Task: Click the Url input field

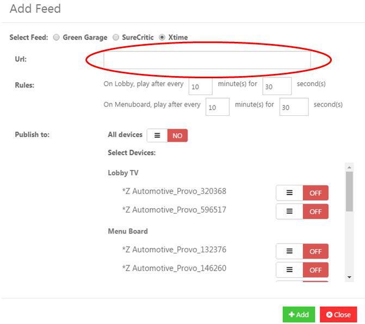Action: 207,60
